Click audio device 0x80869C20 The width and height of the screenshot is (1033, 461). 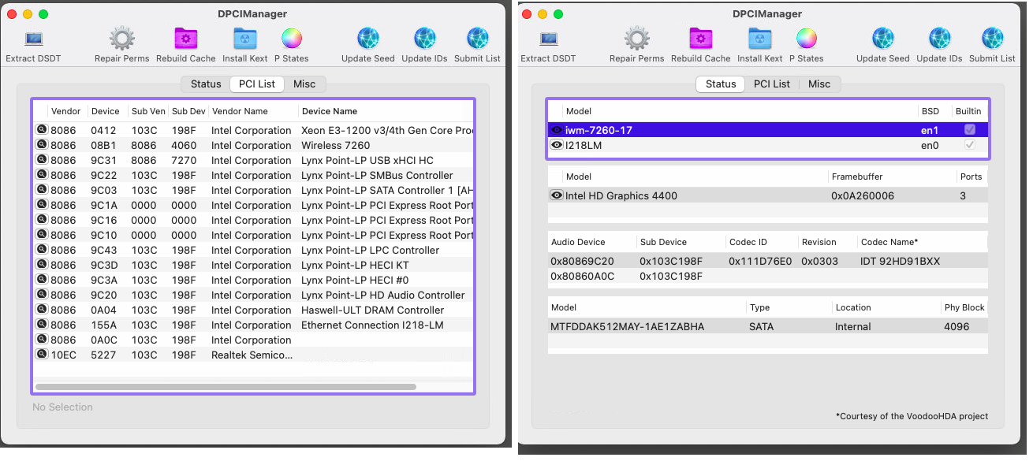pos(582,261)
